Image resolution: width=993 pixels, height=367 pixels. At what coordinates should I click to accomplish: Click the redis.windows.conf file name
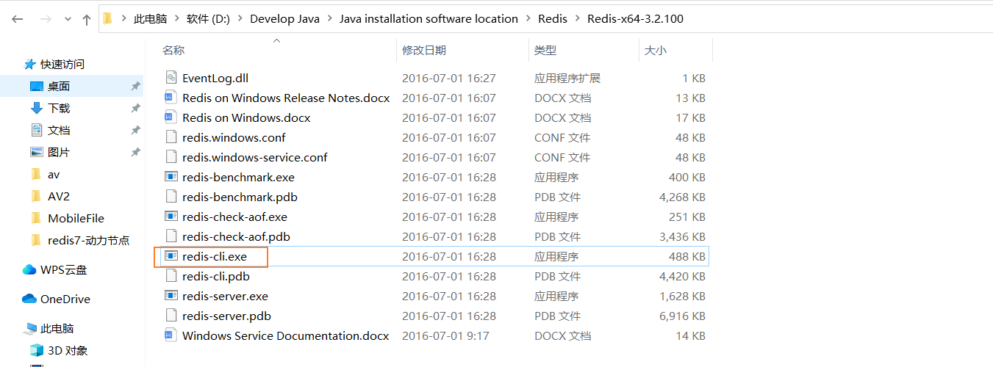click(234, 137)
